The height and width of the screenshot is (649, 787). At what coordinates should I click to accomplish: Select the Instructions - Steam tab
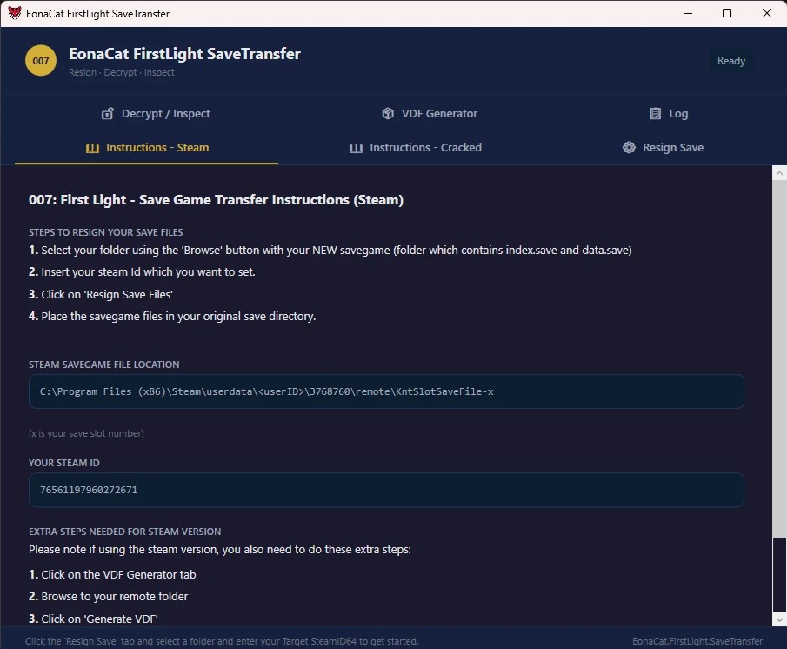click(x=147, y=148)
